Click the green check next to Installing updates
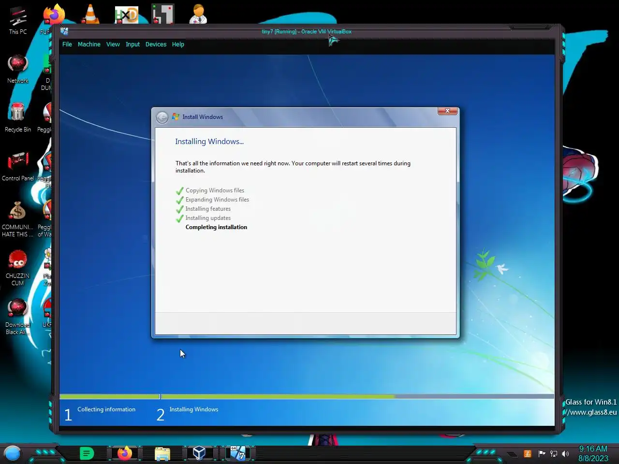Viewport: 619px width, 464px height. coord(179,218)
